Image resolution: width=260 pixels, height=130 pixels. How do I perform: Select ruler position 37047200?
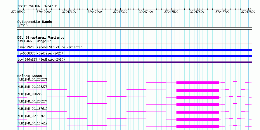coord(95,12)
